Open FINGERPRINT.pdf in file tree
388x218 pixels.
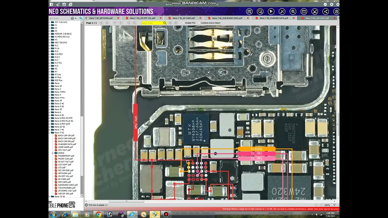66,156
